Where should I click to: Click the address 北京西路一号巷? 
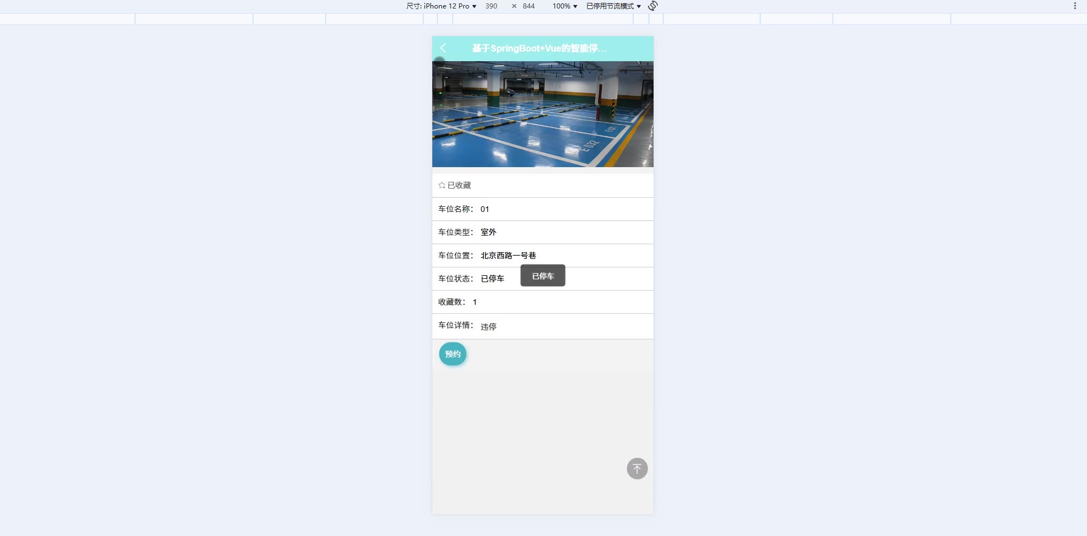(508, 256)
